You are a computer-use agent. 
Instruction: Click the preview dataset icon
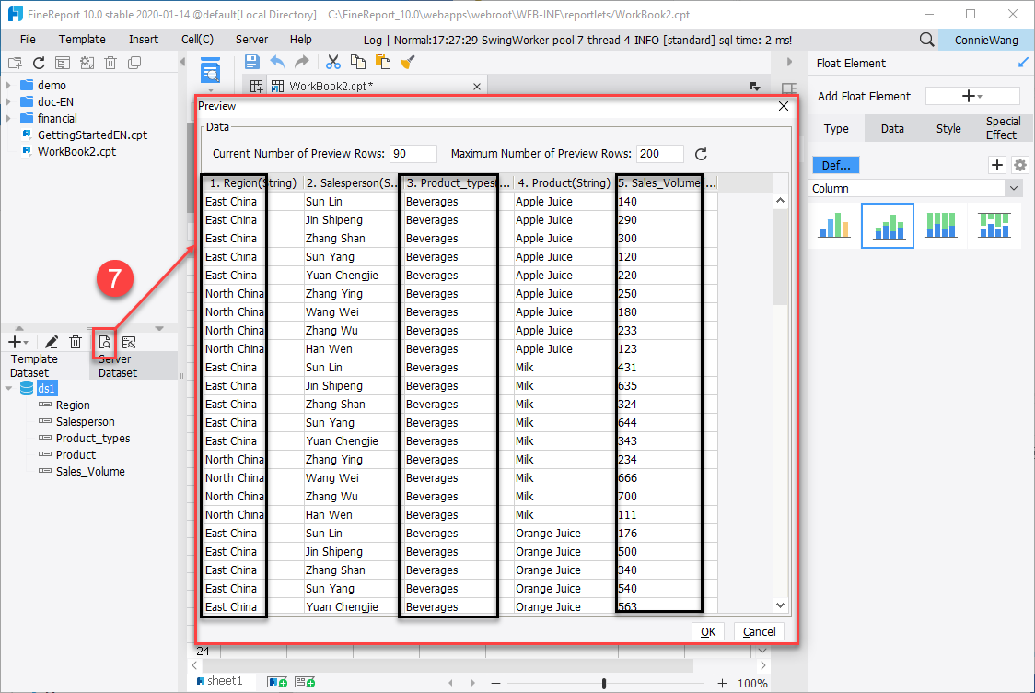pos(104,342)
